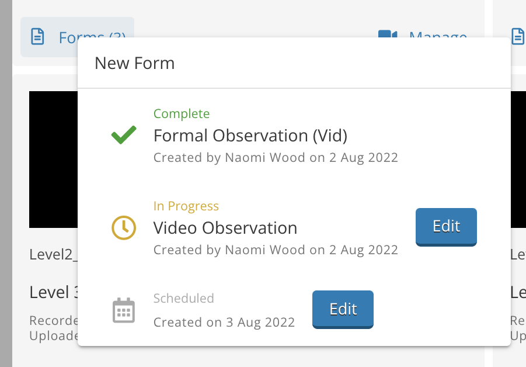Click the gray Scheduled calendar icon
Screen dimensions: 526x367
click(x=124, y=310)
